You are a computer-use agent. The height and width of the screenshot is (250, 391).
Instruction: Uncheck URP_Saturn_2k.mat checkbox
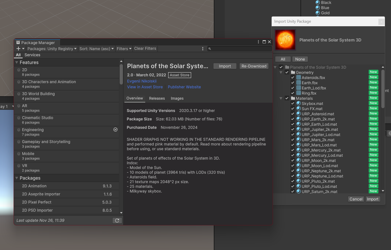293,191
